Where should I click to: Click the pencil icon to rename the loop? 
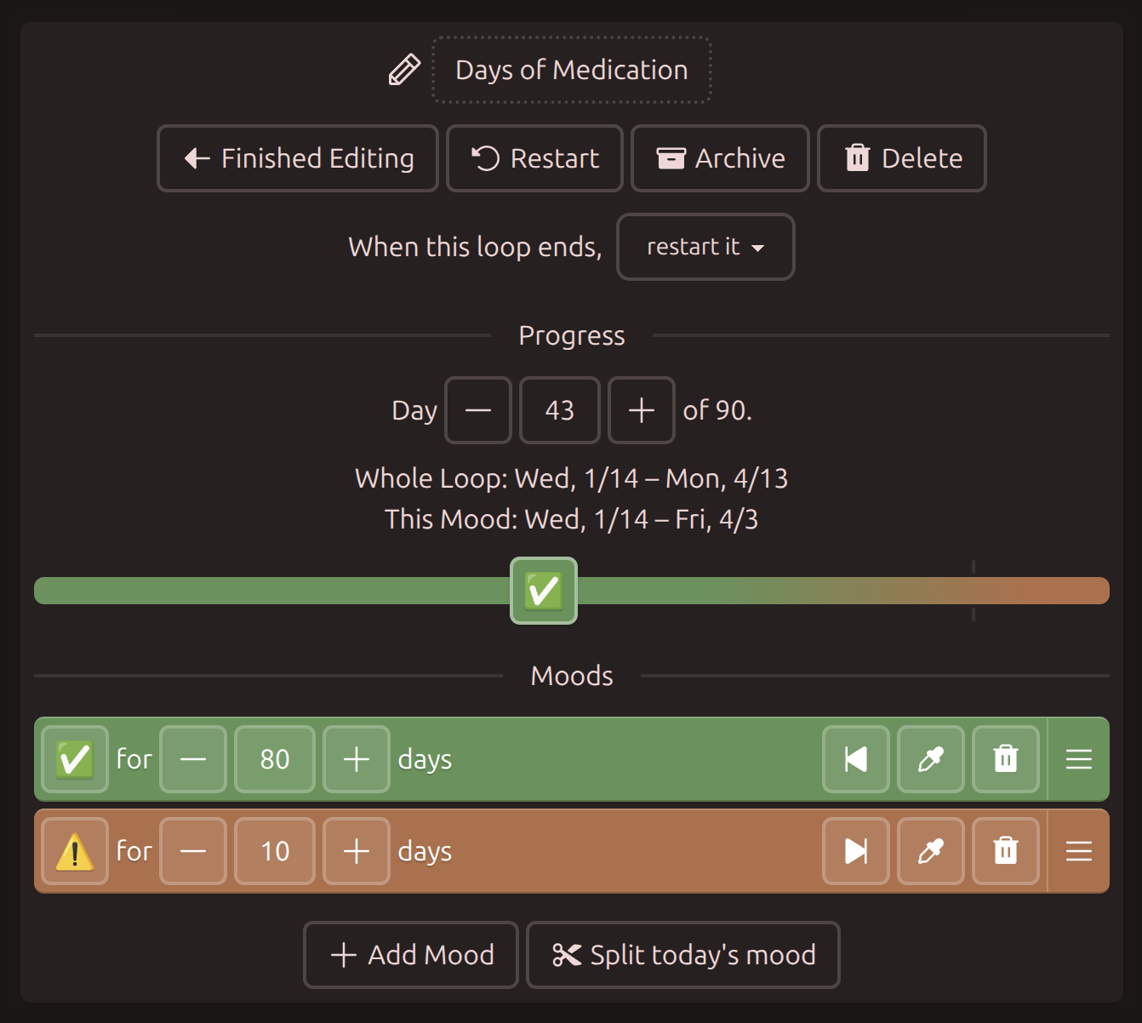403,70
